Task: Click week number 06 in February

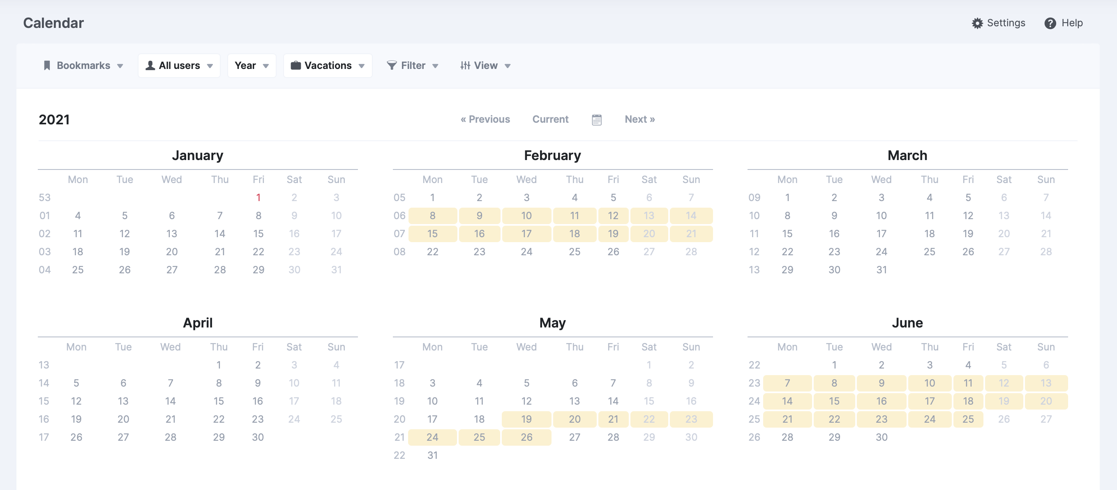Action: (x=399, y=215)
